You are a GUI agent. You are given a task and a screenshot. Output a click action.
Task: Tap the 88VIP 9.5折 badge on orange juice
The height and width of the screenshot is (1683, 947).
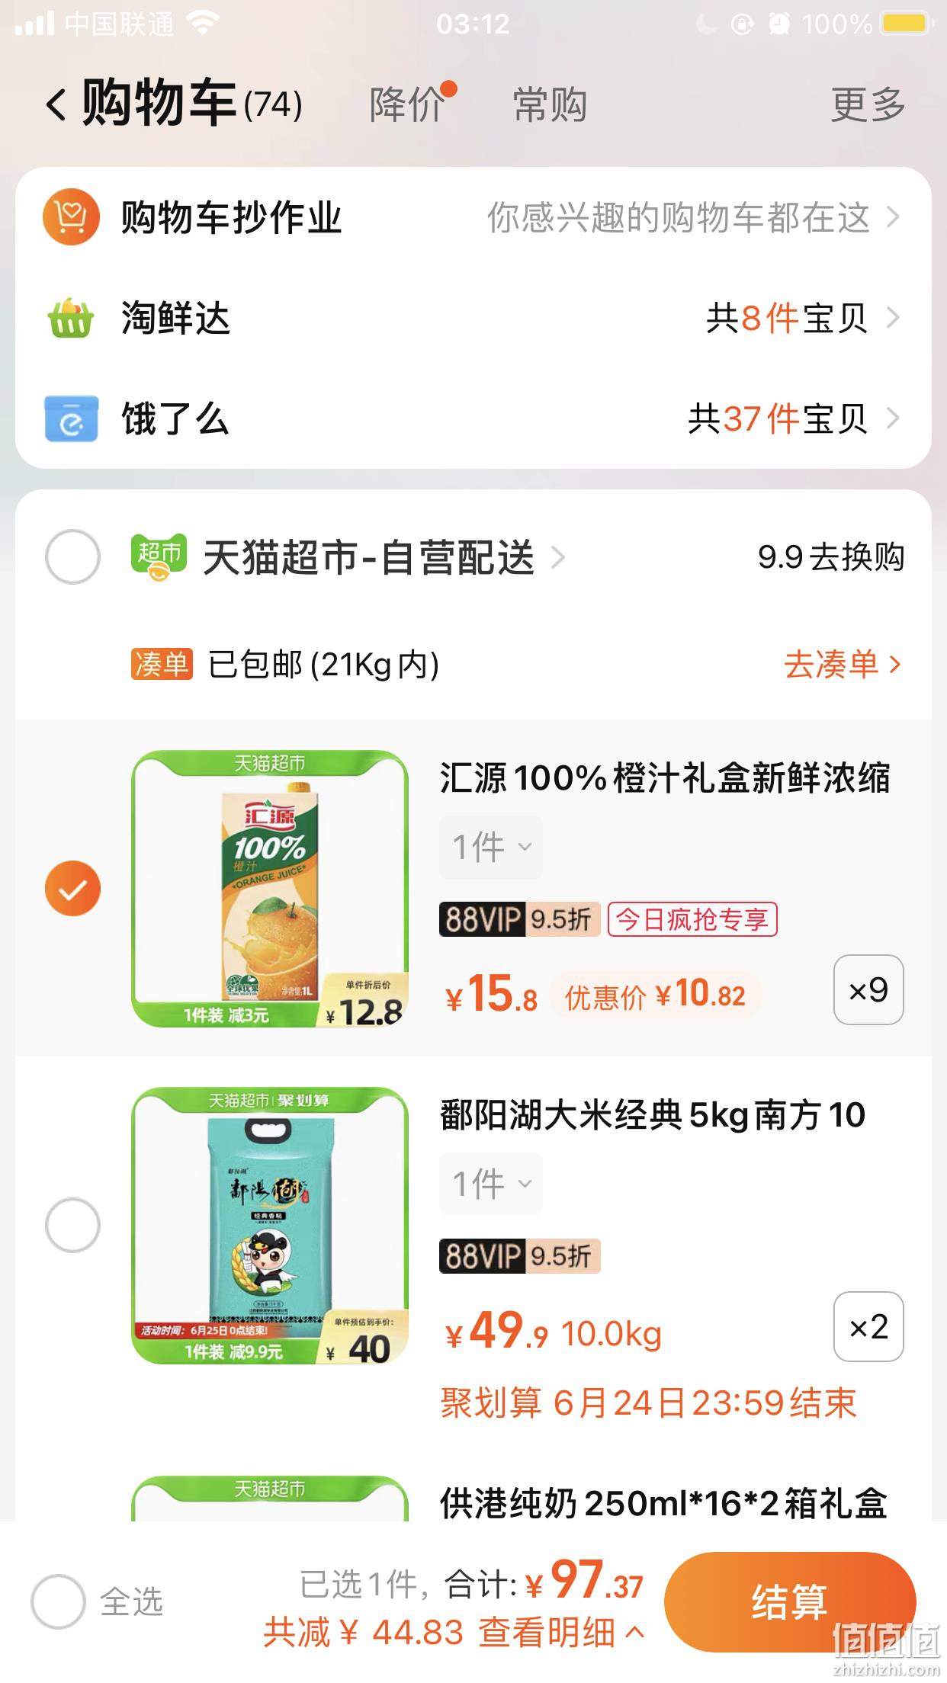pyautogui.click(x=520, y=919)
